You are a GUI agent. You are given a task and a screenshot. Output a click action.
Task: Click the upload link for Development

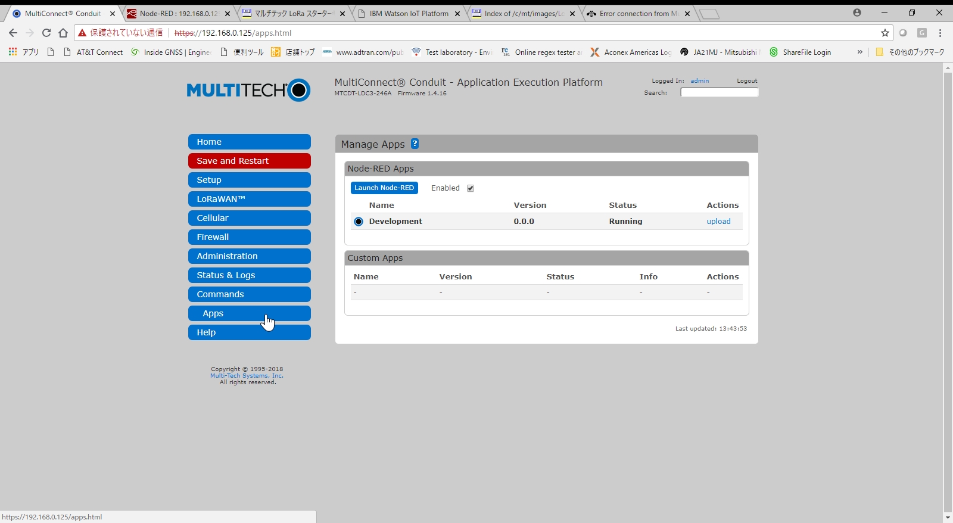click(x=718, y=221)
